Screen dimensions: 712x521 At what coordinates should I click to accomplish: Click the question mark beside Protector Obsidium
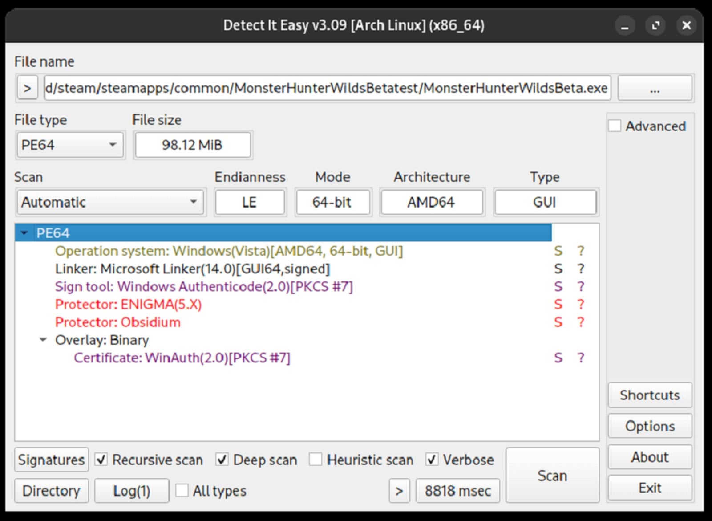pos(580,322)
